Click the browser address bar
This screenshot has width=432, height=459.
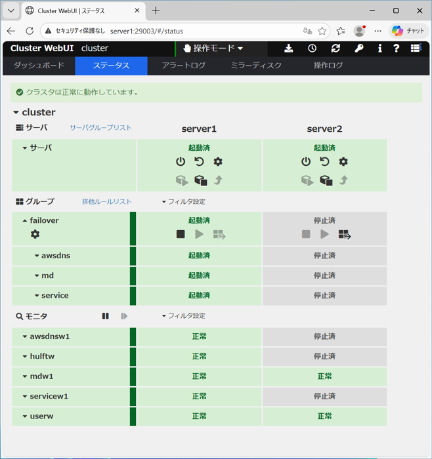pyautogui.click(x=197, y=31)
